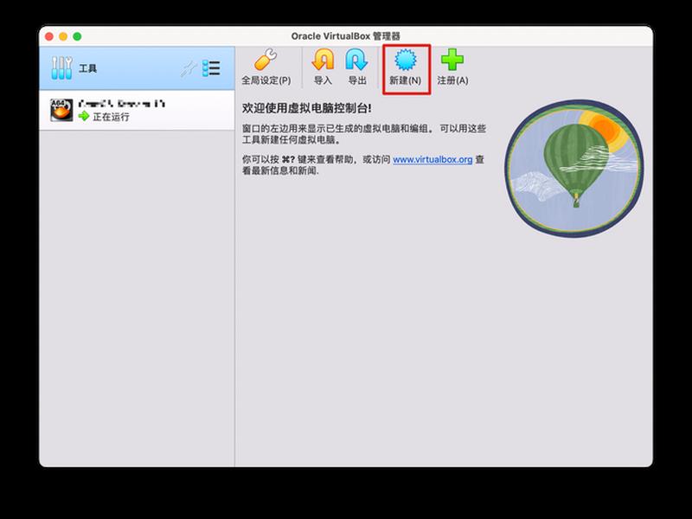
Task: Click the virtual machine OS icon
Action: point(61,110)
